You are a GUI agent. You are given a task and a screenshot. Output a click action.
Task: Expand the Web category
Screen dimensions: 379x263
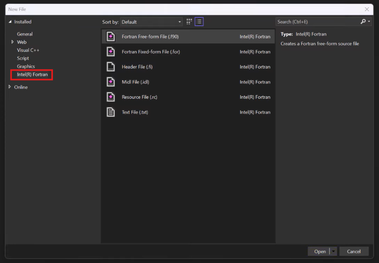coord(13,42)
